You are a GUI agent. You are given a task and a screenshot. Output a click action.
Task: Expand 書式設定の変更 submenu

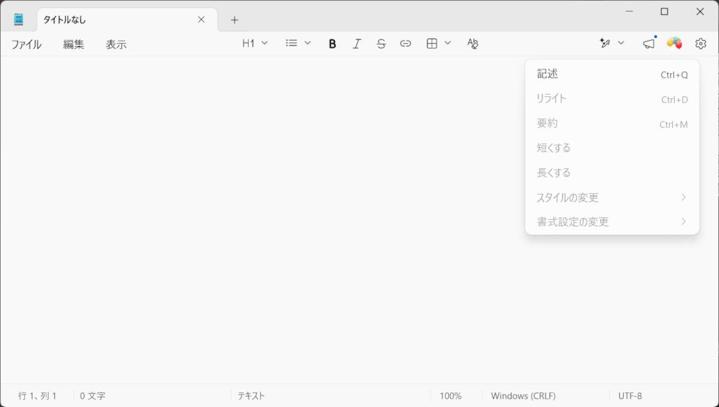[x=612, y=222]
